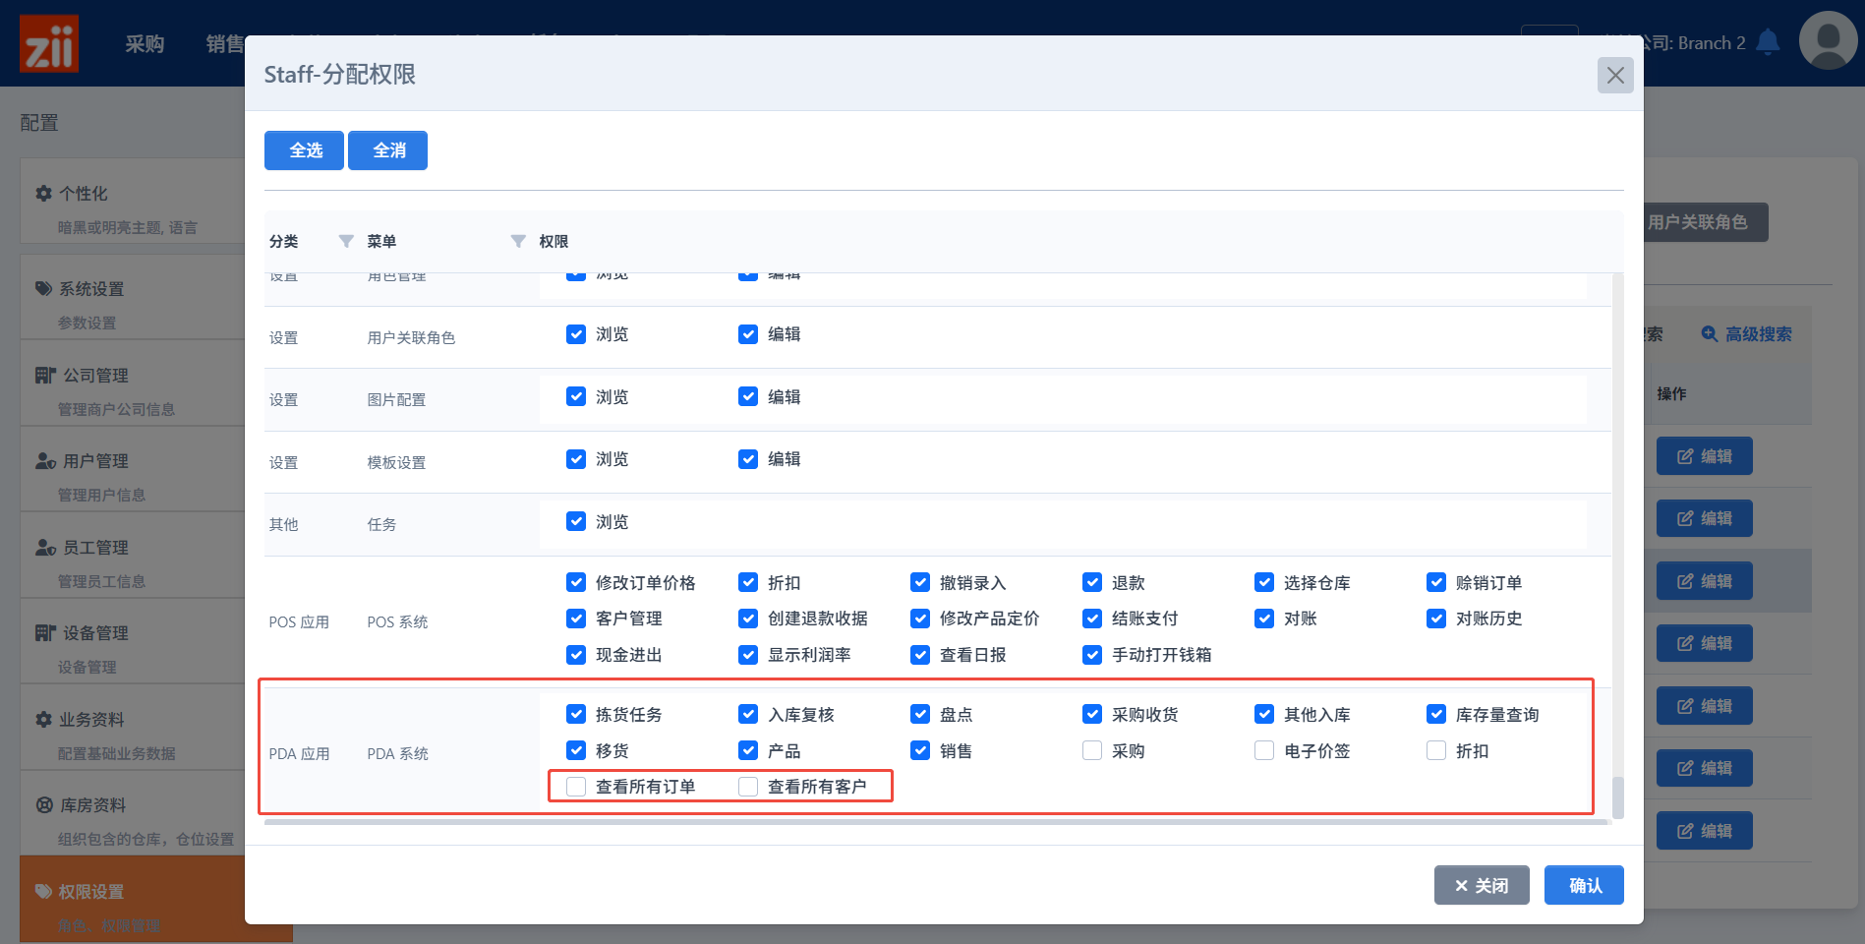
Task: Close the Staff permissions dialog with X
Action: point(1615,76)
